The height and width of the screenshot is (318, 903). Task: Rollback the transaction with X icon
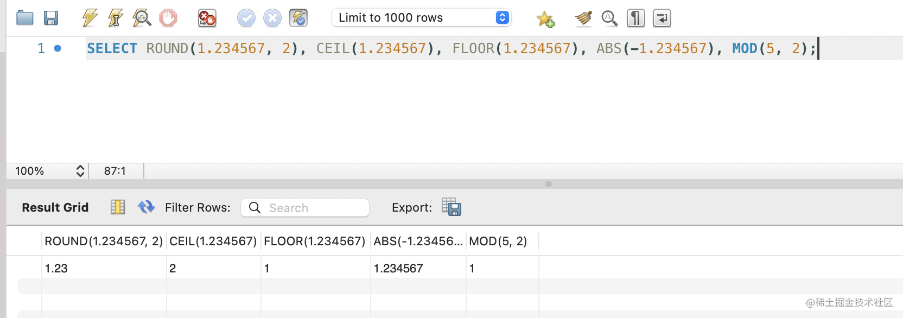point(272,18)
